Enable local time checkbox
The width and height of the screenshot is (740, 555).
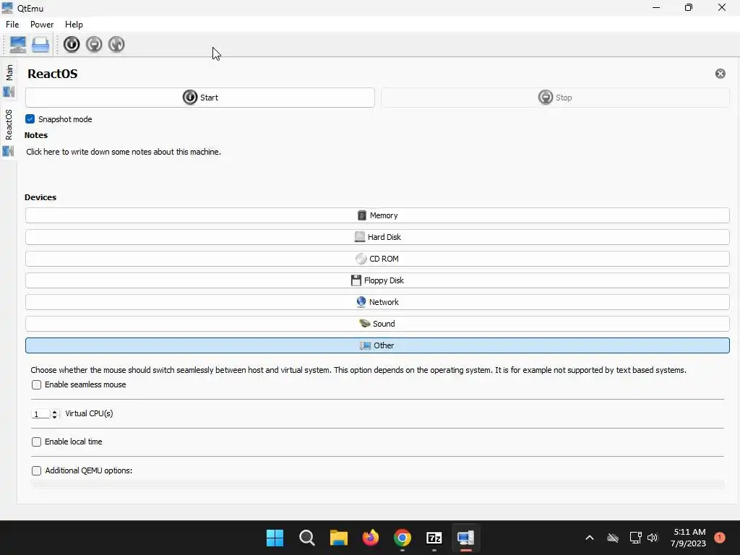[36, 442]
